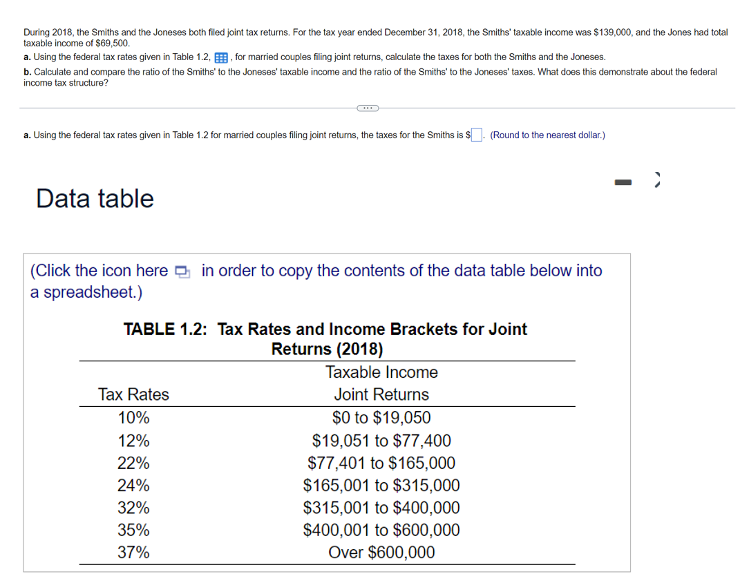Select the 10% tax rate cell
The image size is (740, 583).
133,418
